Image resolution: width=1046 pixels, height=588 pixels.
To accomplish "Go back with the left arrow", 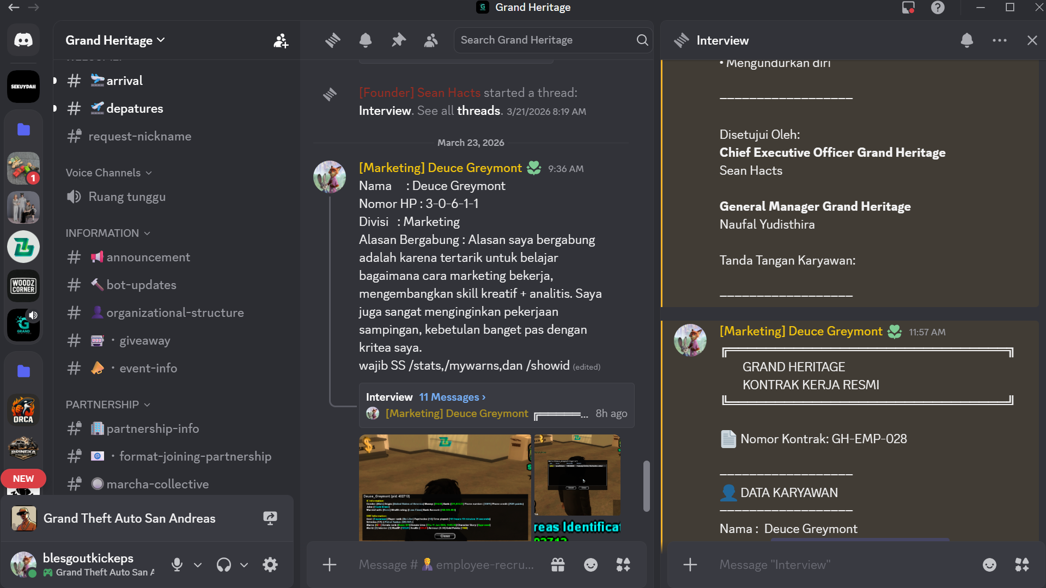I will coord(14,8).
